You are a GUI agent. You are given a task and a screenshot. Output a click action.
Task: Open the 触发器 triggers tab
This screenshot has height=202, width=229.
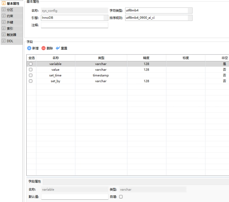[x=11, y=35]
